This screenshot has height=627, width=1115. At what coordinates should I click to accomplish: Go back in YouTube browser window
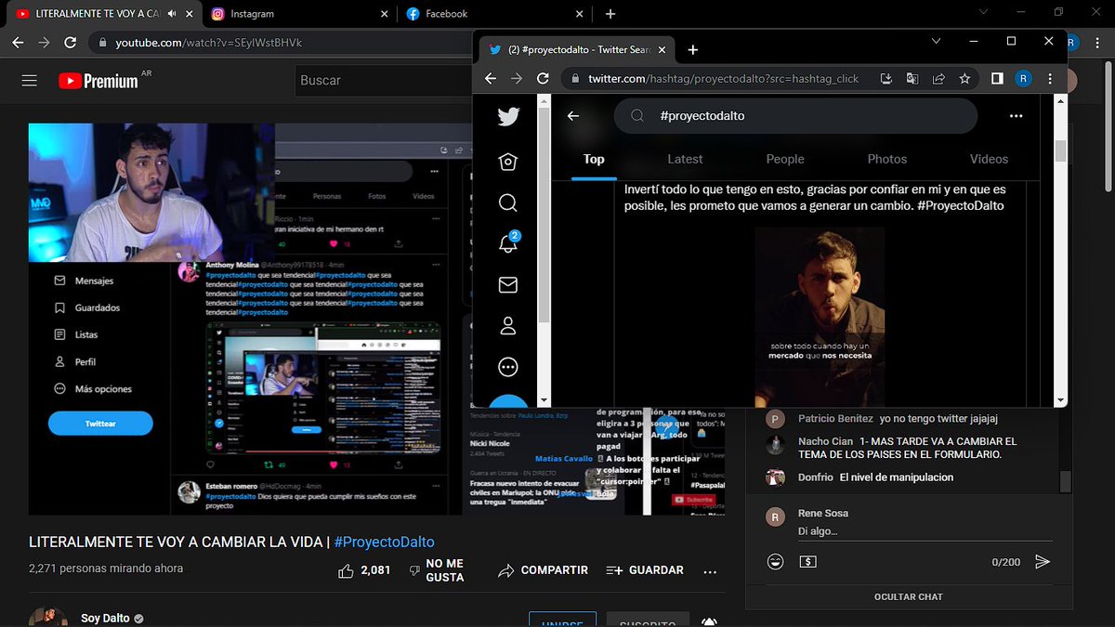click(18, 43)
